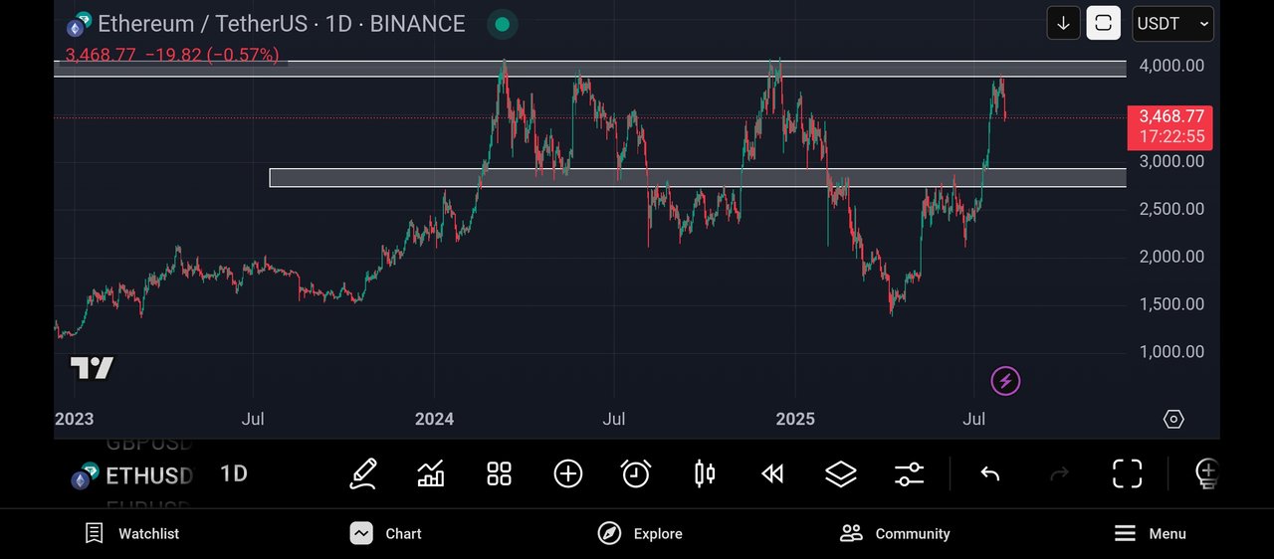Image resolution: width=1274 pixels, height=559 pixels.
Task: Start bar replay rewind icon
Action: [772, 473]
